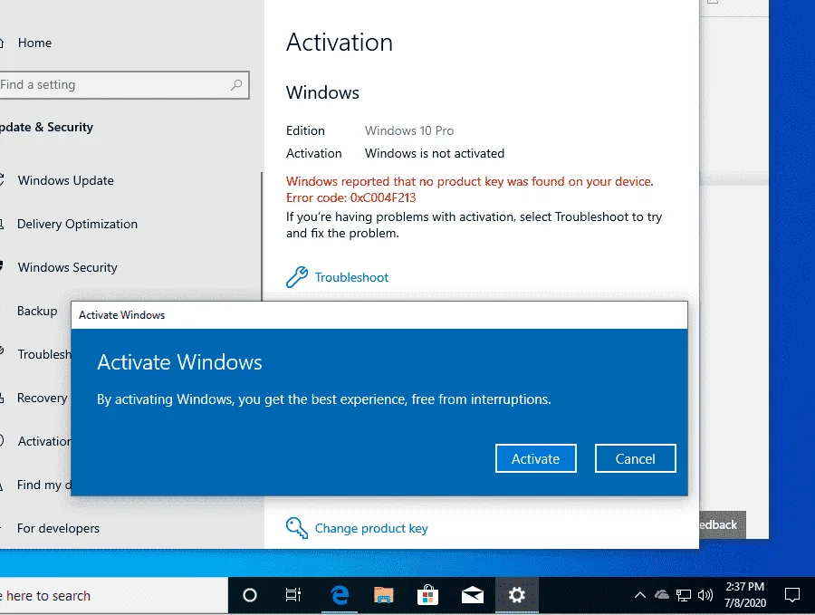Show hidden system tray icons
Image resolution: width=815 pixels, height=615 pixels.
pos(640,595)
